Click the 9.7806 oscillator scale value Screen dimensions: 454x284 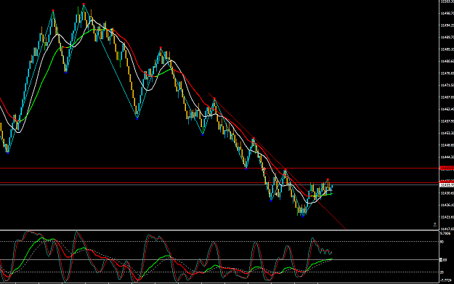(445, 233)
